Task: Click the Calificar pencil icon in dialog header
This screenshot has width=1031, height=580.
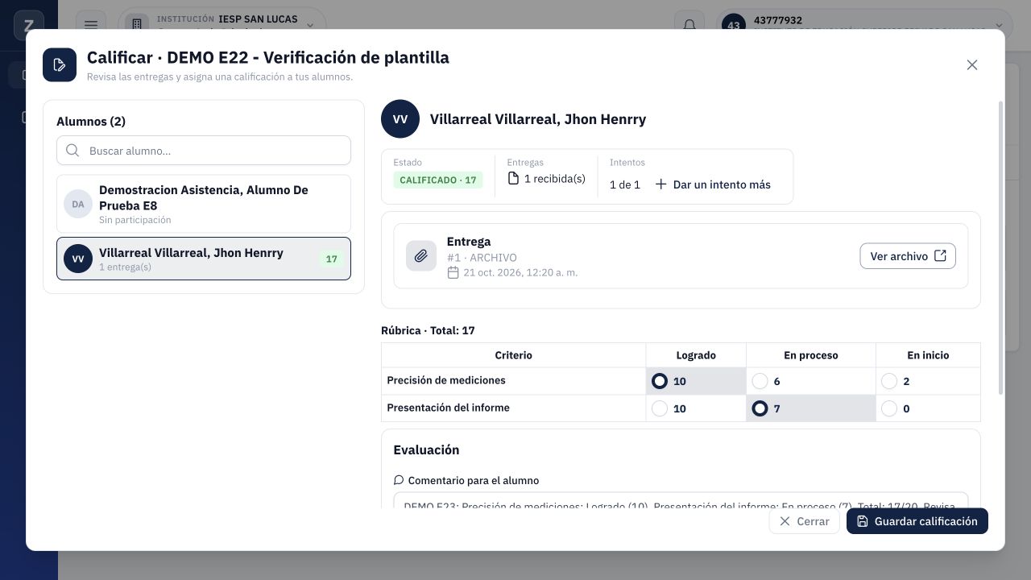Action: 60,65
